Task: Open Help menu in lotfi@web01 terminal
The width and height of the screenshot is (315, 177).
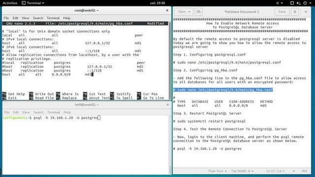Action: click(x=67, y=112)
